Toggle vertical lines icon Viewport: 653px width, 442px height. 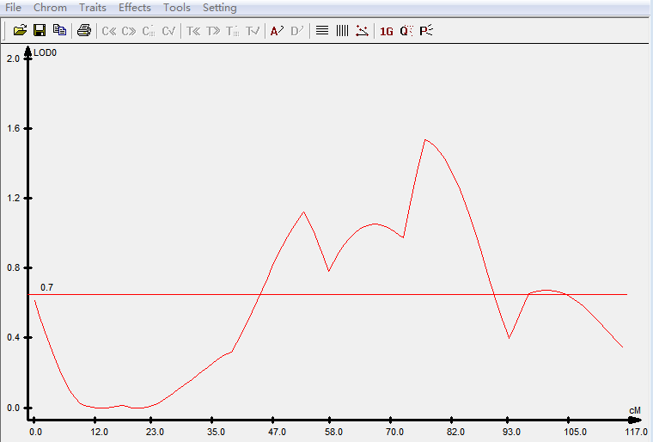342,30
